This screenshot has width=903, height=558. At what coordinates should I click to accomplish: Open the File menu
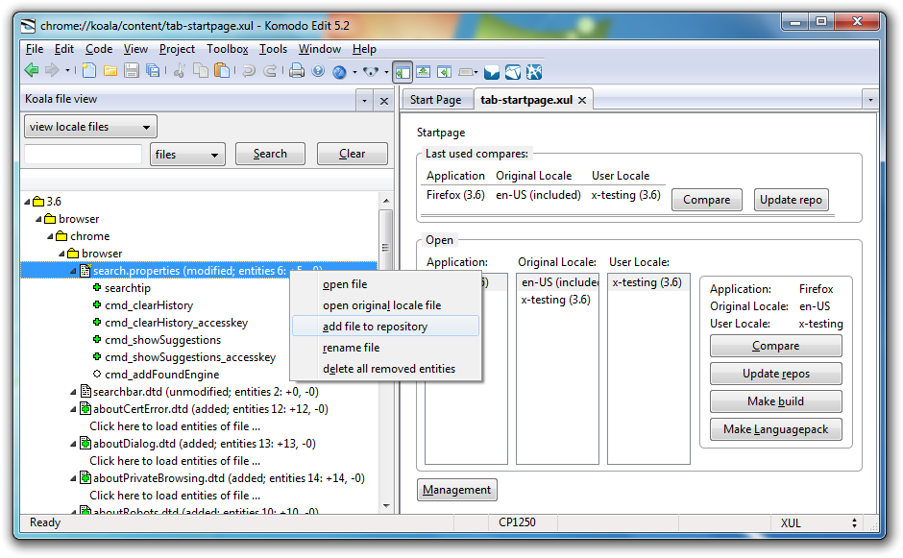34,49
